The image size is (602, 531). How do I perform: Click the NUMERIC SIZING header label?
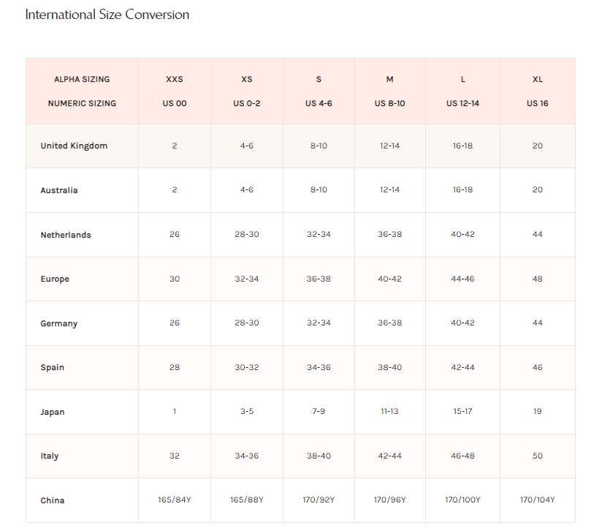82,103
